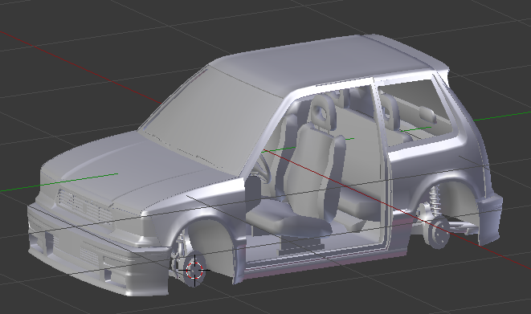Select the car's hood surface
The height and width of the screenshot is (314, 531).
(136, 169)
